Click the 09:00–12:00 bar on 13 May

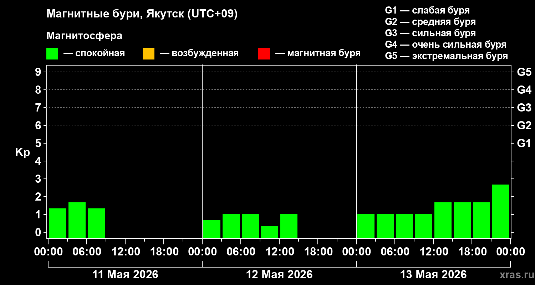pos(424,226)
